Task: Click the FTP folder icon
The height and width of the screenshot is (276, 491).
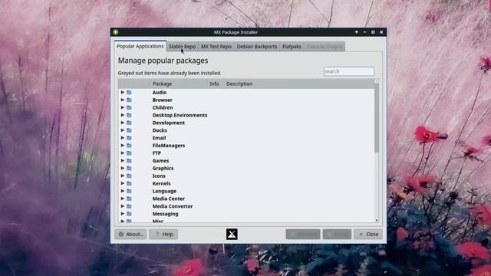Action: click(x=129, y=153)
